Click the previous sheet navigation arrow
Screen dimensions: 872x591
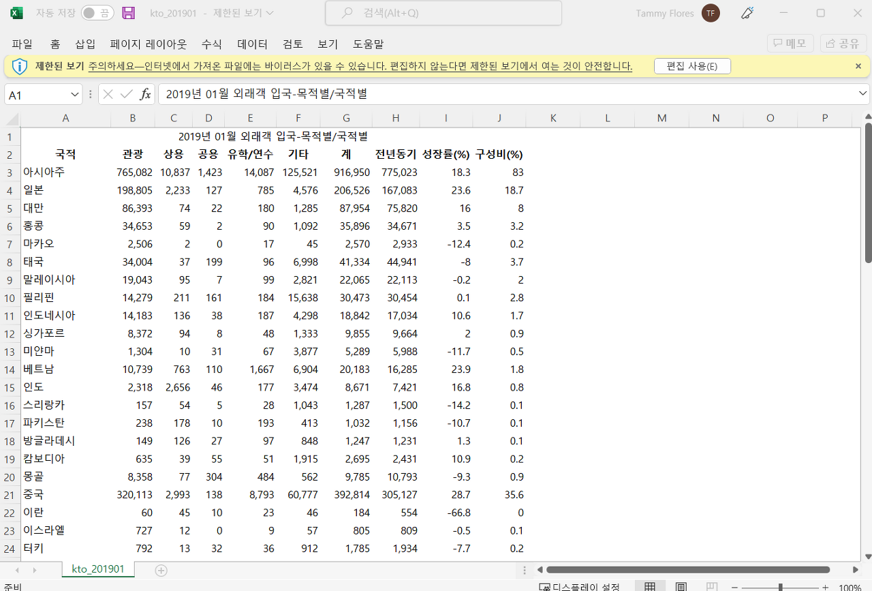(16, 570)
